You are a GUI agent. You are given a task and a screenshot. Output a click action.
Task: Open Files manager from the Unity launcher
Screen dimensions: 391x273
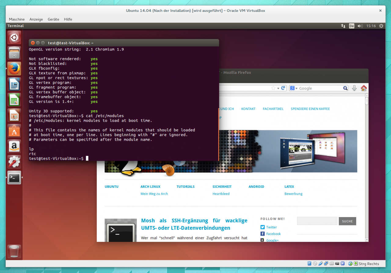point(14,53)
